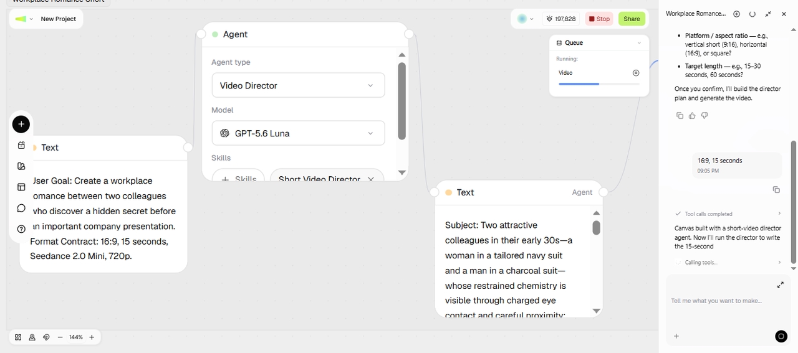This screenshot has width=798, height=353.
Task: Expand the chat input box with diagonal arrows icon
Action: pos(780,285)
